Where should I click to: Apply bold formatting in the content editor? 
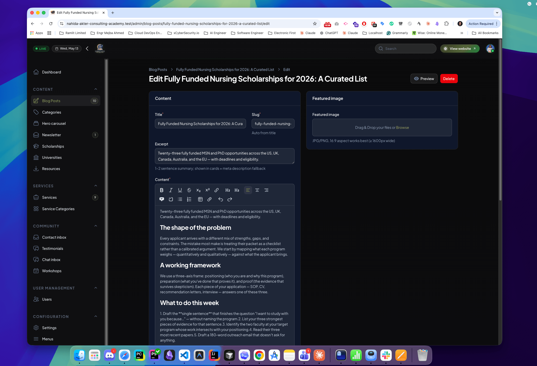pos(161,190)
